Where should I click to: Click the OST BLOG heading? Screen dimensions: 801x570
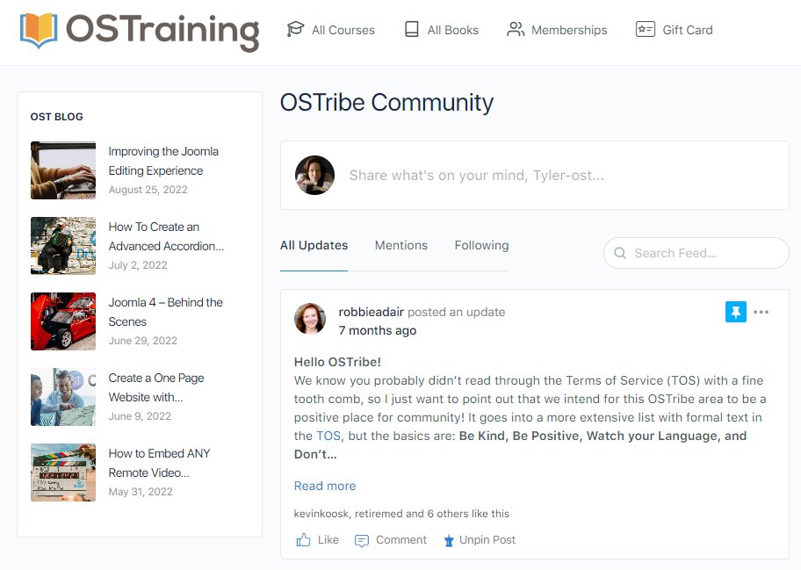(57, 117)
